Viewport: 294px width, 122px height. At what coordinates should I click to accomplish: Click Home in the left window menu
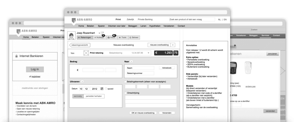click(26, 37)
